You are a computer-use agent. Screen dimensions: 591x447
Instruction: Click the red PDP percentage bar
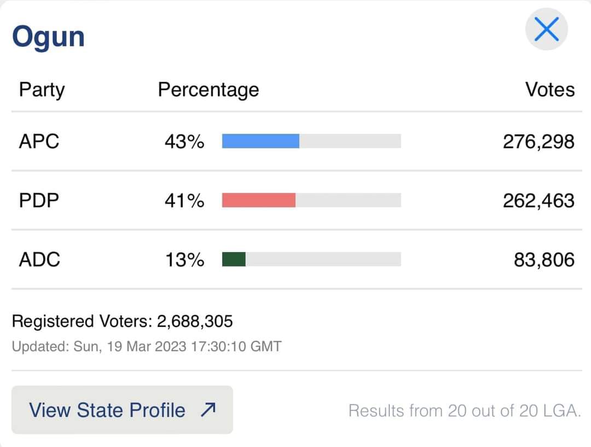click(x=258, y=200)
